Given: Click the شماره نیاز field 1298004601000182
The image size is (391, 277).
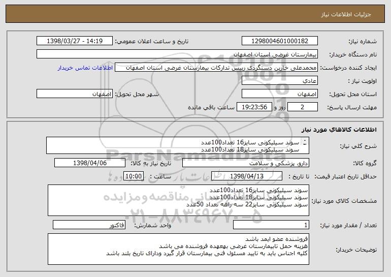Looking at the screenshot, I should click(279, 41).
